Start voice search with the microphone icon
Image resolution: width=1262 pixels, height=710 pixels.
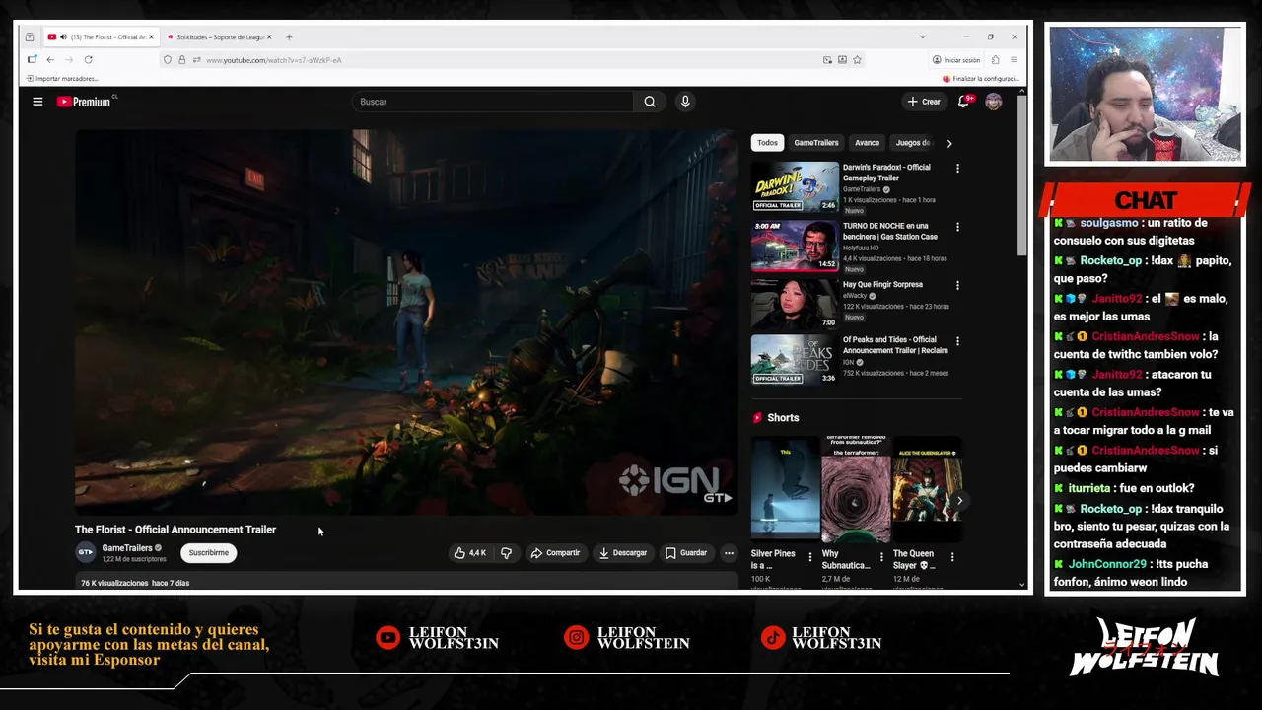[x=685, y=102]
